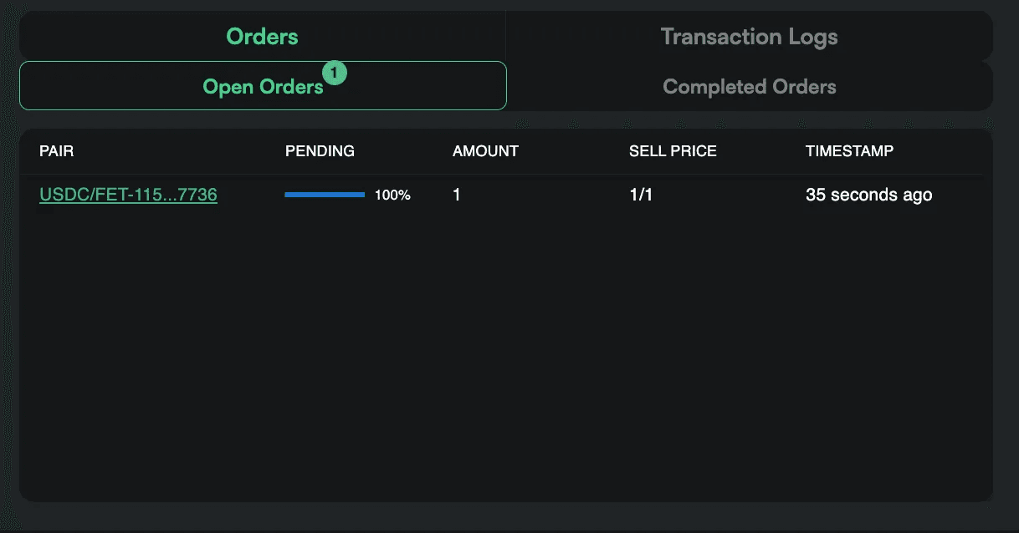Select the order row between pending and amount
This screenshot has height=533, width=1019.
pyautogui.click(x=431, y=195)
